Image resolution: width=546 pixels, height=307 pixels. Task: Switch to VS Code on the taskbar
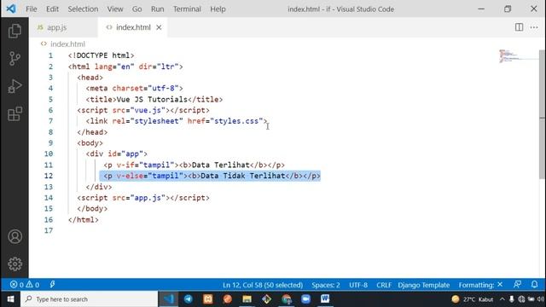click(x=169, y=299)
